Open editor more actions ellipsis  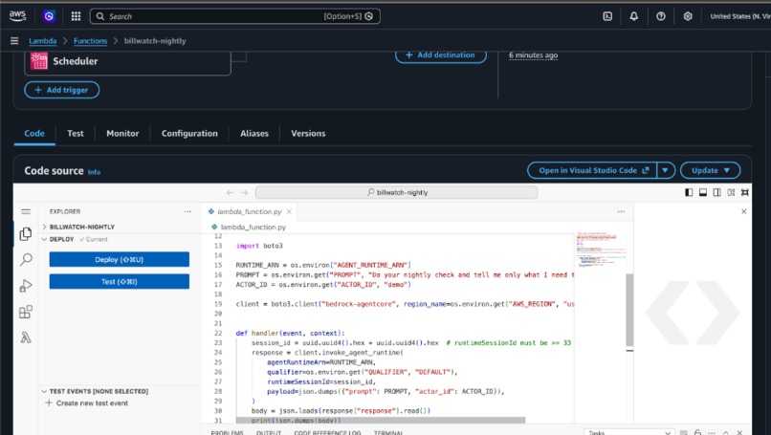(x=621, y=211)
